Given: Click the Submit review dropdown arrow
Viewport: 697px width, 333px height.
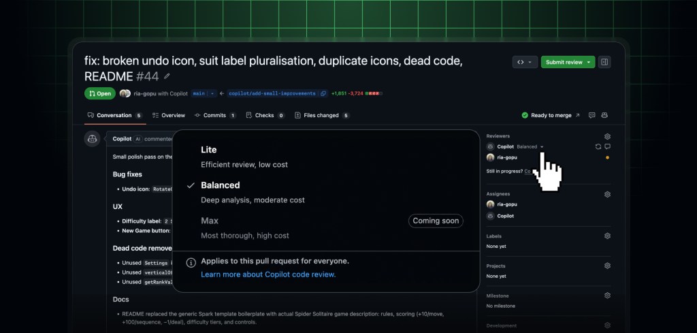Looking at the screenshot, I should 589,62.
